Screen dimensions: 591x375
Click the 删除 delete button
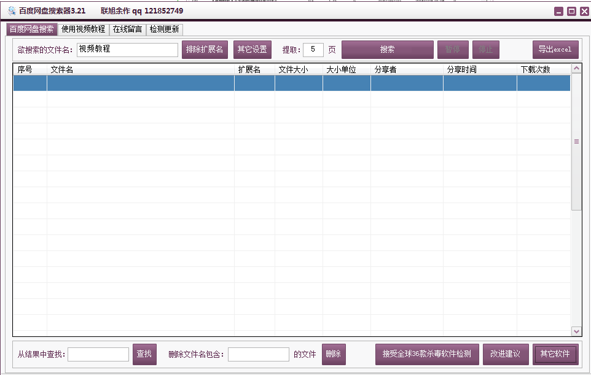[334, 354]
